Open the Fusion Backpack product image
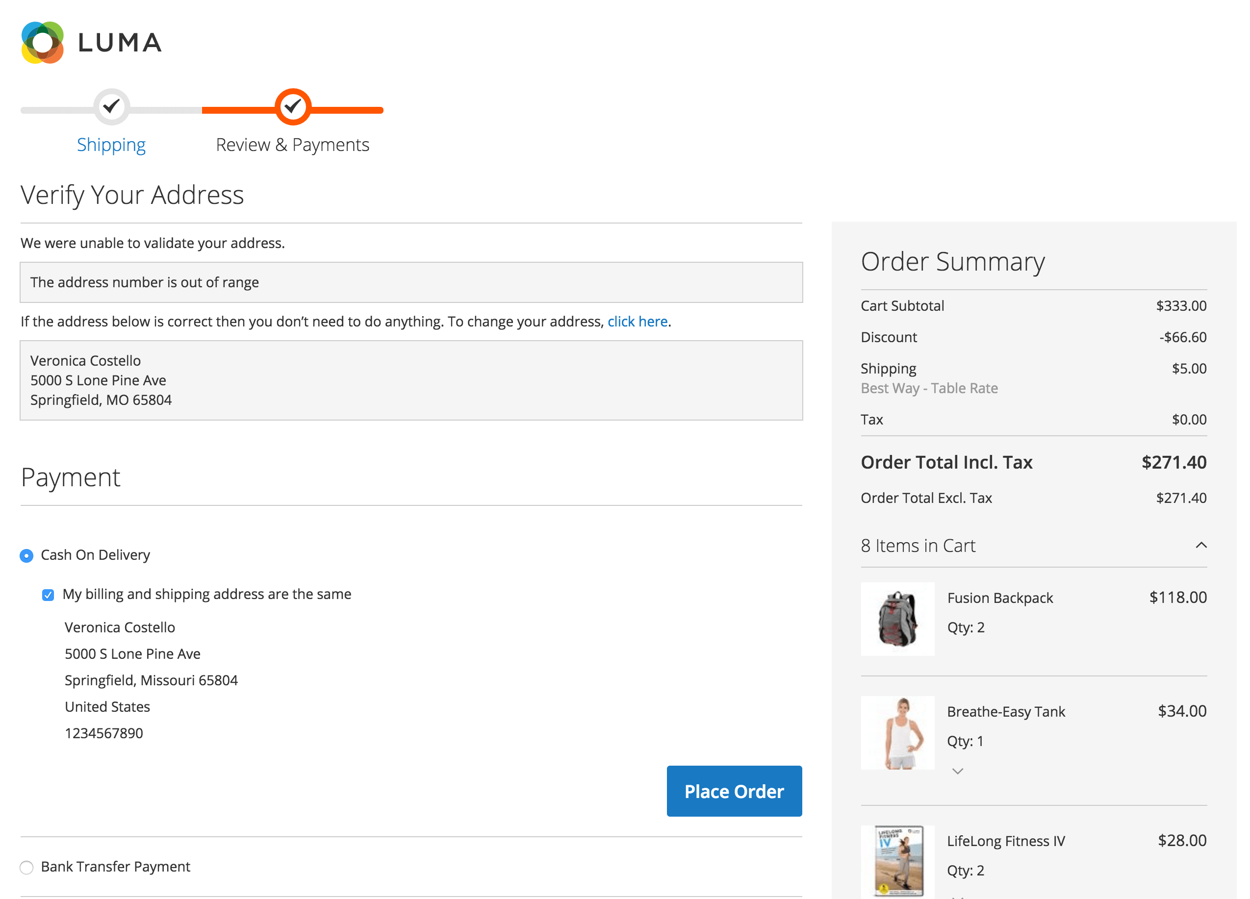1250x899 pixels. tap(897, 619)
